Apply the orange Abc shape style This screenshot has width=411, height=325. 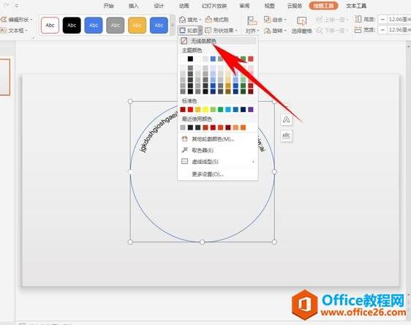click(137, 25)
